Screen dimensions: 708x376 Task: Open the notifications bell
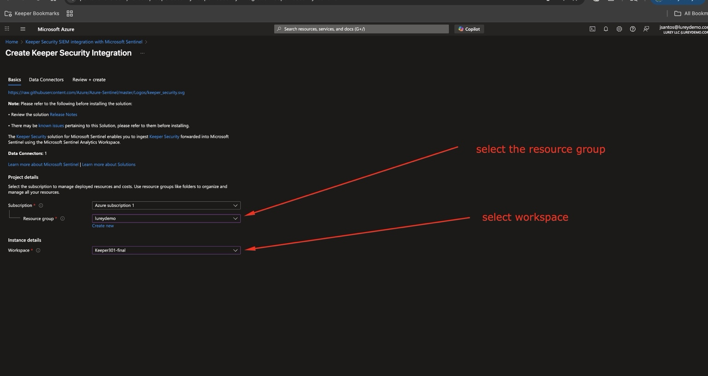(606, 29)
